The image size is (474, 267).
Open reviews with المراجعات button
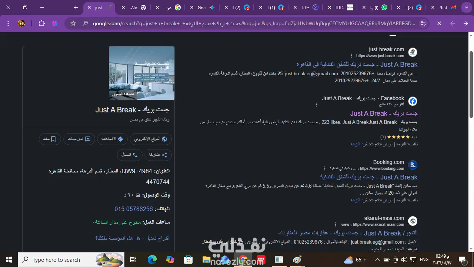(x=79, y=139)
